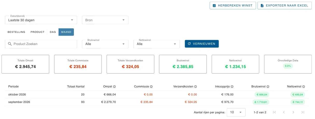This screenshot has height=119, width=315.
Task: Select the september 2026 row period
Action: [19, 102]
